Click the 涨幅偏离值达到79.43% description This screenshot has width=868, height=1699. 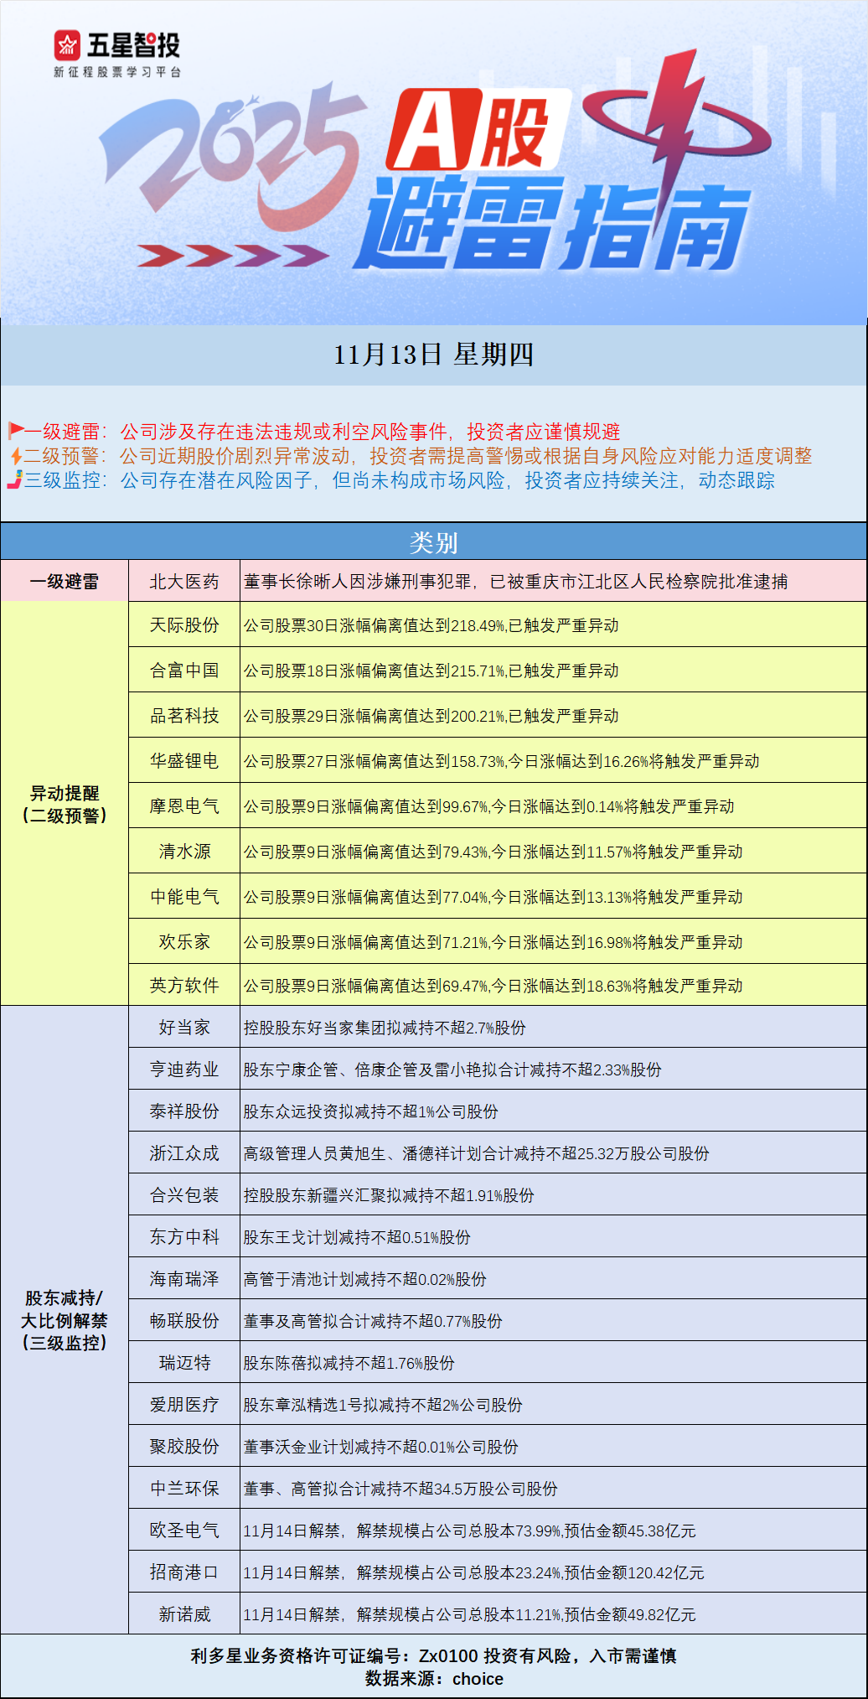493,852
